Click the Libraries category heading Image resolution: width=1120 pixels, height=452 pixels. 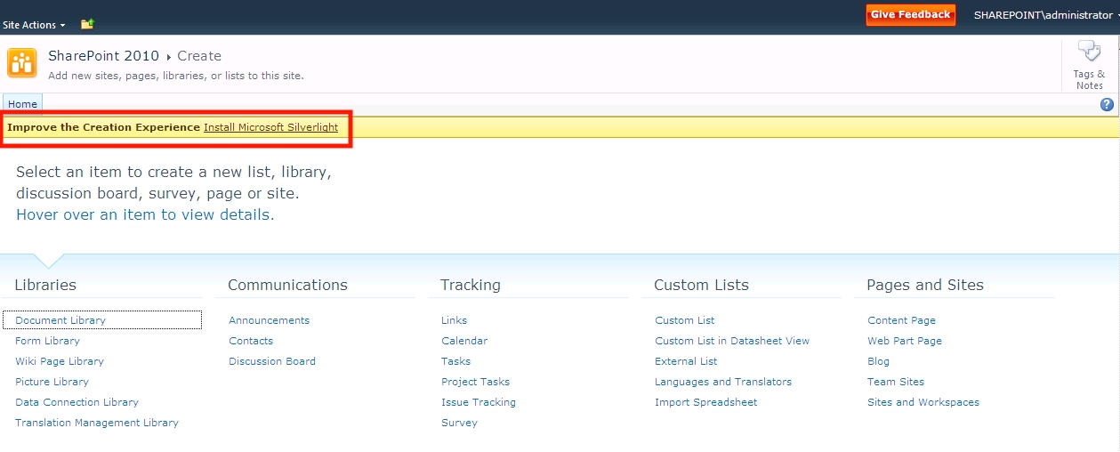[45, 285]
